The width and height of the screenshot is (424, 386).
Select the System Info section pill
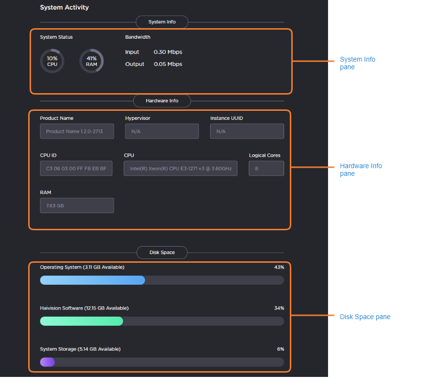pos(162,22)
